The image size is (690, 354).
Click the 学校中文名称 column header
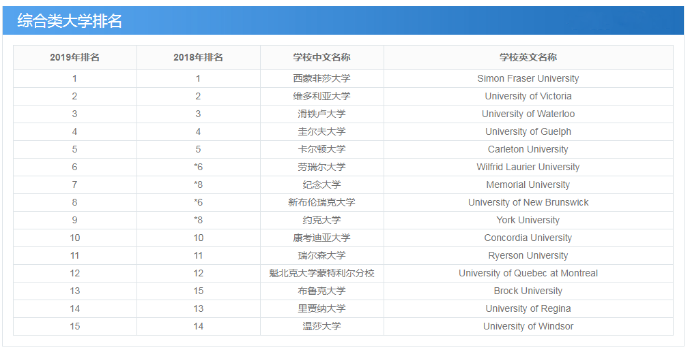click(x=321, y=58)
